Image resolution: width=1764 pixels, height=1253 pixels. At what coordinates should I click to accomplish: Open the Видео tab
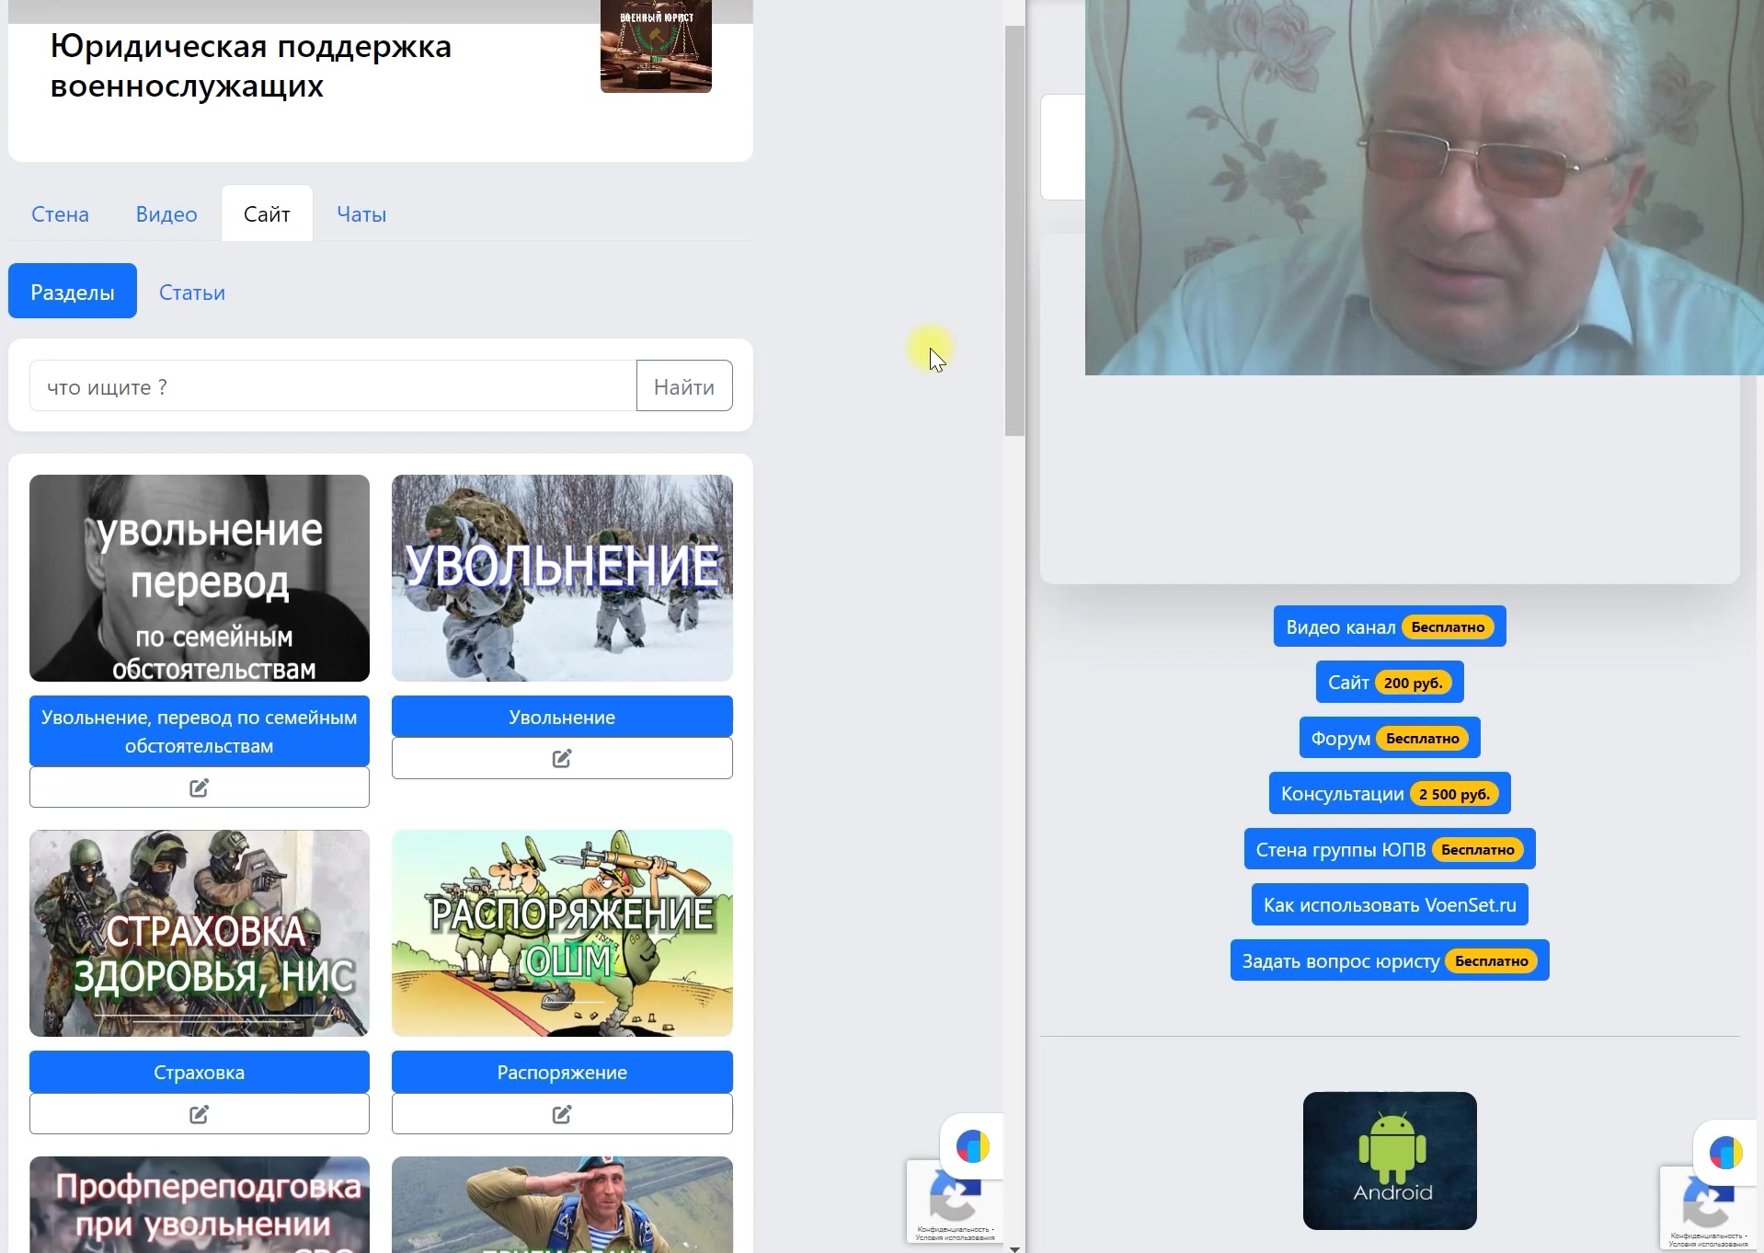tap(166, 214)
